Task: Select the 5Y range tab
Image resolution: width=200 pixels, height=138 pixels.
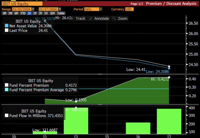Action: 46,13
